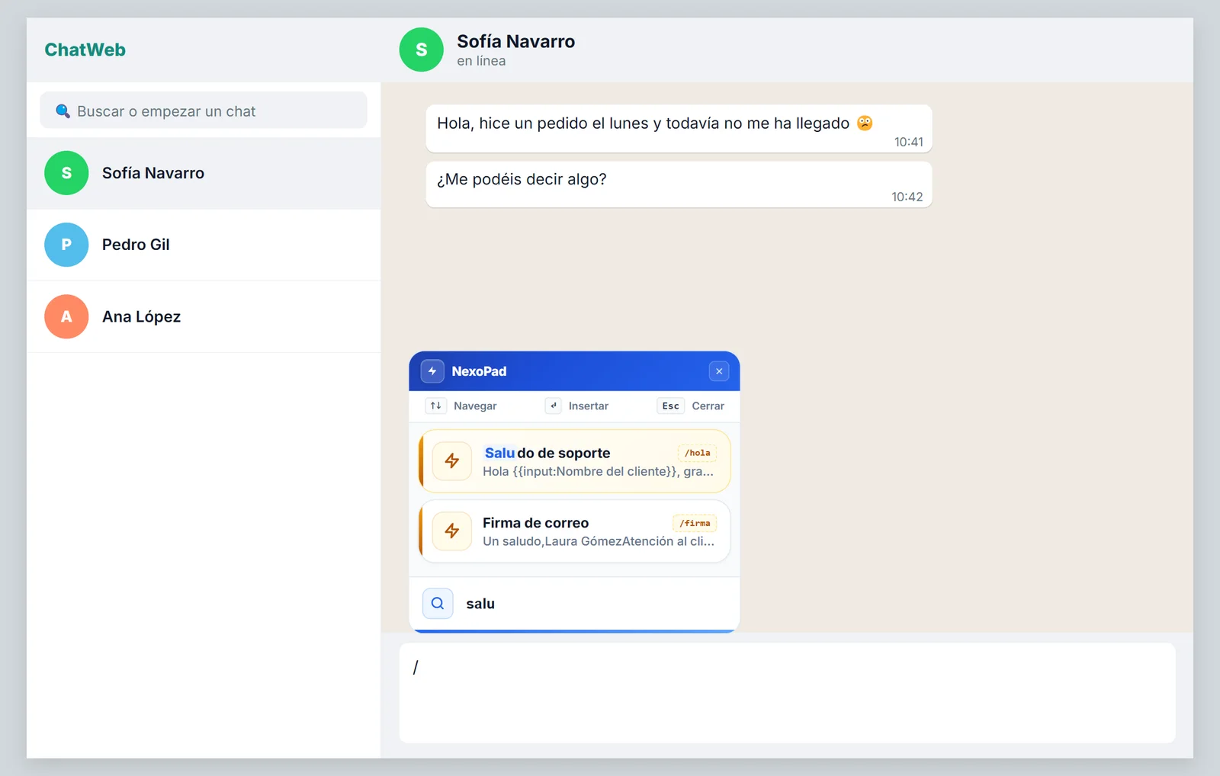
Task: Click the 10:41 message timestamp
Action: 909,142
